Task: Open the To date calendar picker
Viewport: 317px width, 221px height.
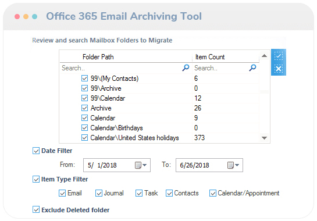Action: click(233, 165)
